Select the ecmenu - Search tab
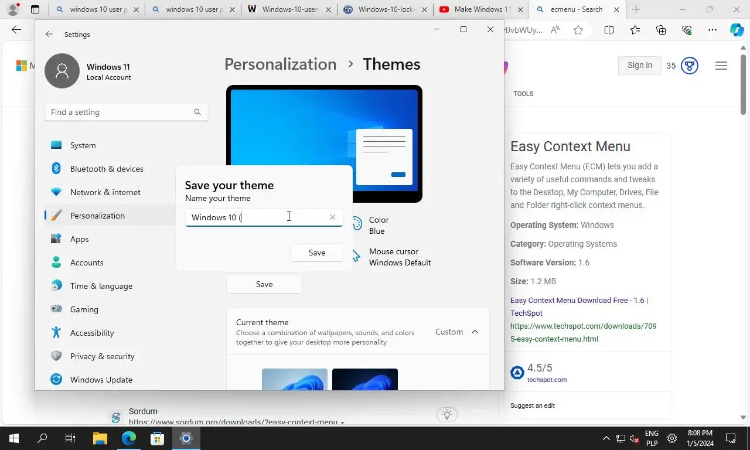Image resolution: width=750 pixels, height=450 pixels. [x=577, y=9]
